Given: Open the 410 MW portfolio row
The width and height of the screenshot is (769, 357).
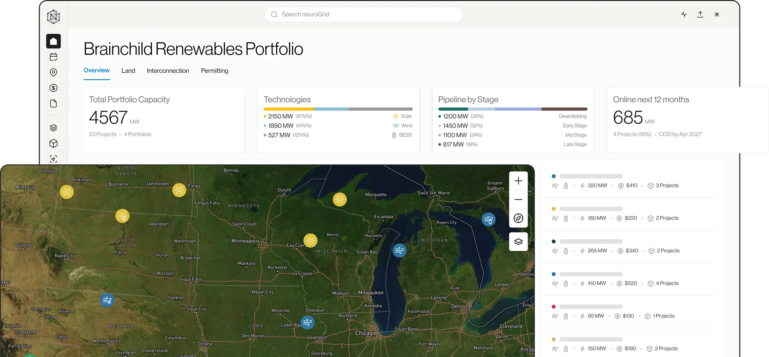Looking at the screenshot, I should point(628,279).
